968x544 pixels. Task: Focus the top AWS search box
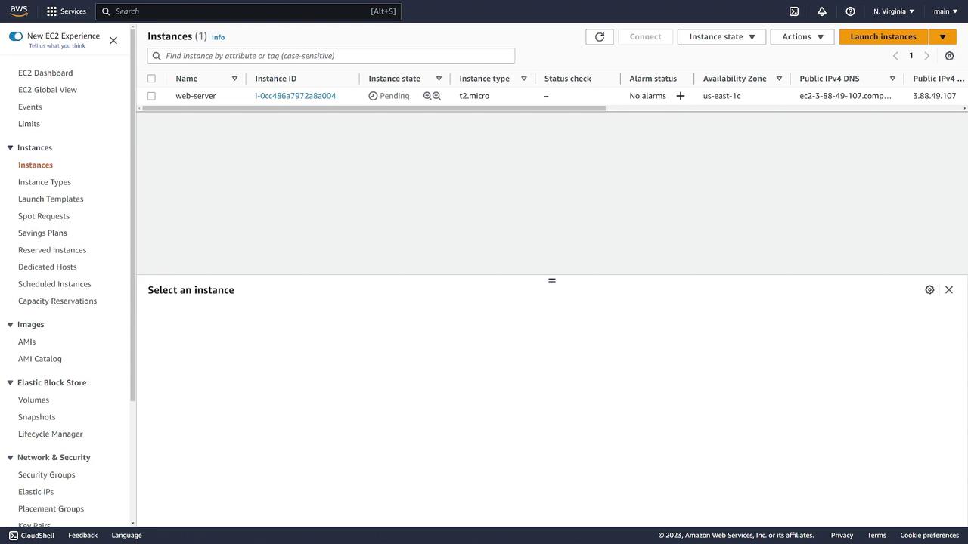[249, 11]
